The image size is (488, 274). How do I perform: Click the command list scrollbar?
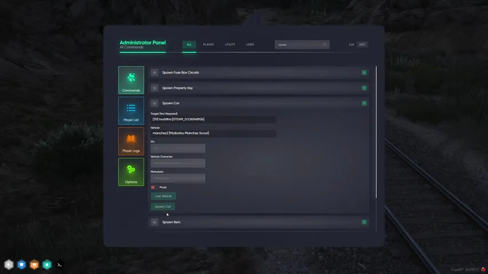coord(376,132)
